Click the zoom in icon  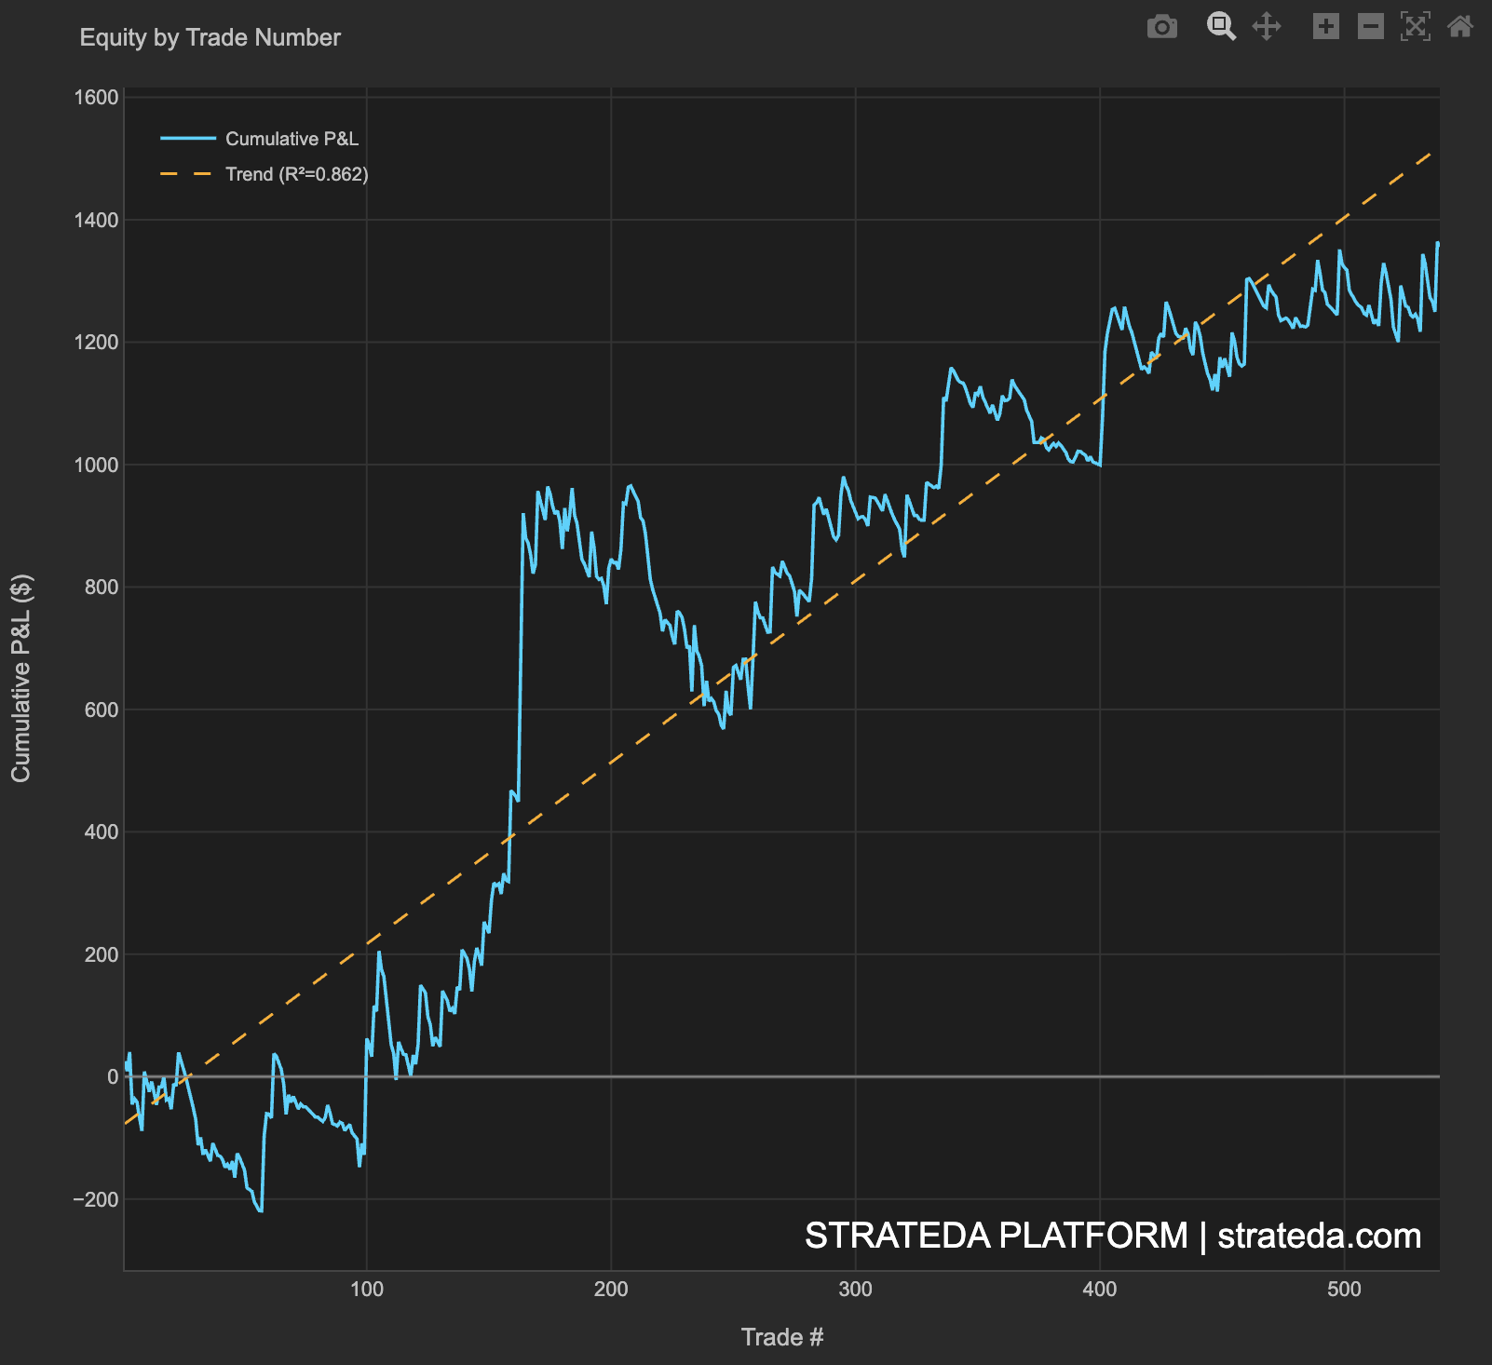tap(1326, 28)
